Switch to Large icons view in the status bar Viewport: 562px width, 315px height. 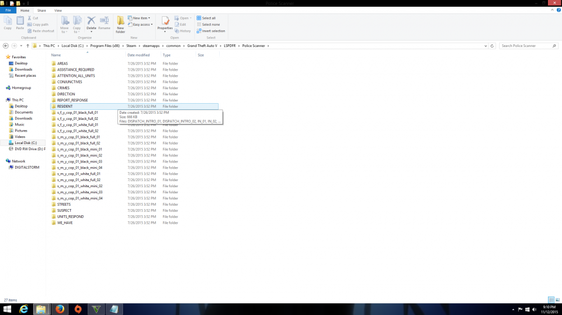point(558,300)
